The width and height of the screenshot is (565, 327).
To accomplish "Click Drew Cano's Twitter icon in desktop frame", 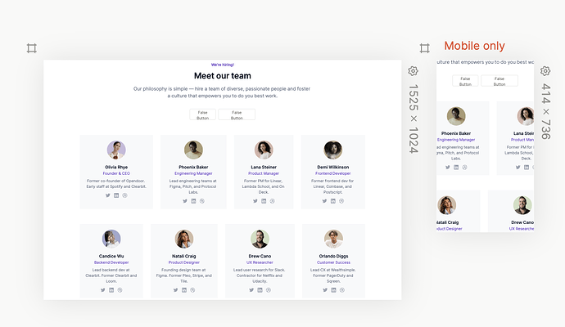I will pyautogui.click(x=251, y=289).
